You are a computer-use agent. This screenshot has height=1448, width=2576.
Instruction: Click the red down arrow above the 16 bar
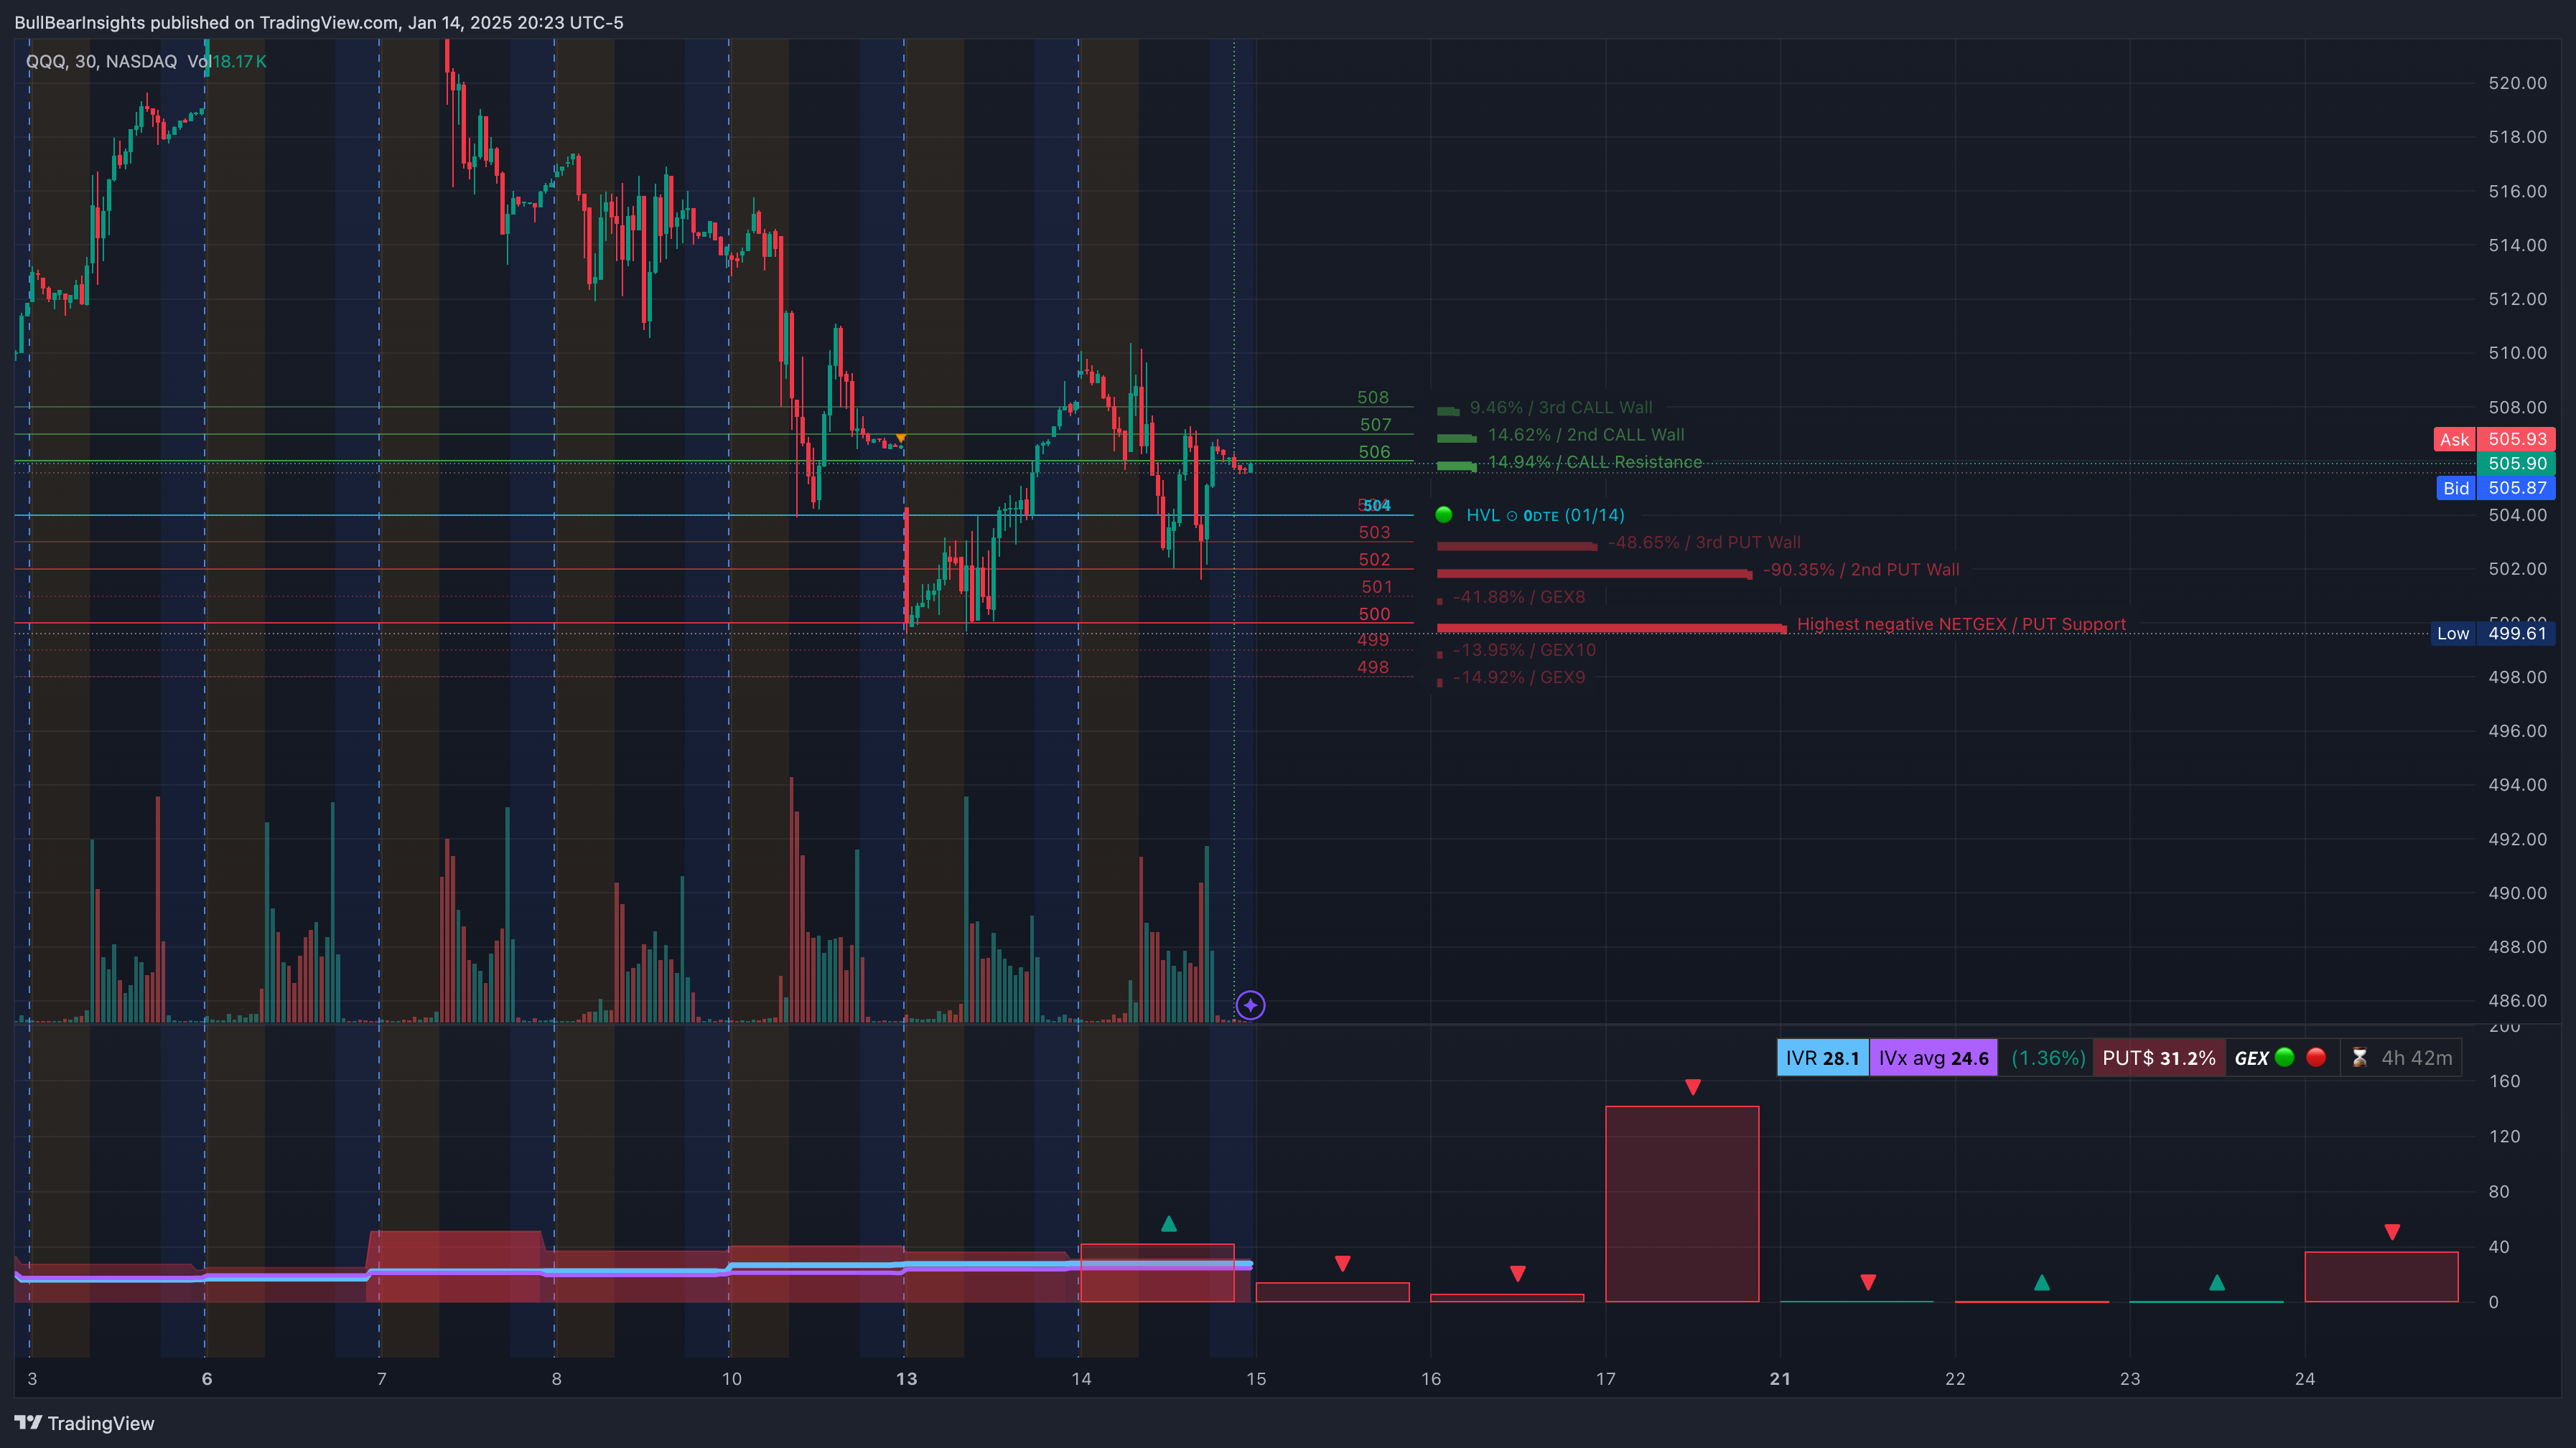point(1517,1273)
